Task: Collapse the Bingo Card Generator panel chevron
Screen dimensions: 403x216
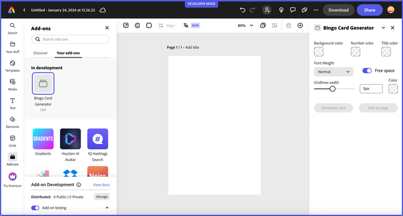Action: click(383, 28)
